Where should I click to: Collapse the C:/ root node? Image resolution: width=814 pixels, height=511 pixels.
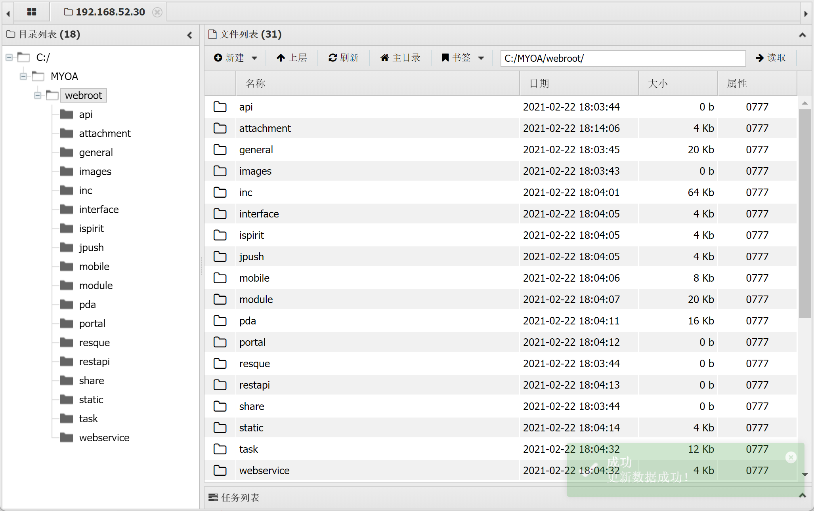click(9, 57)
